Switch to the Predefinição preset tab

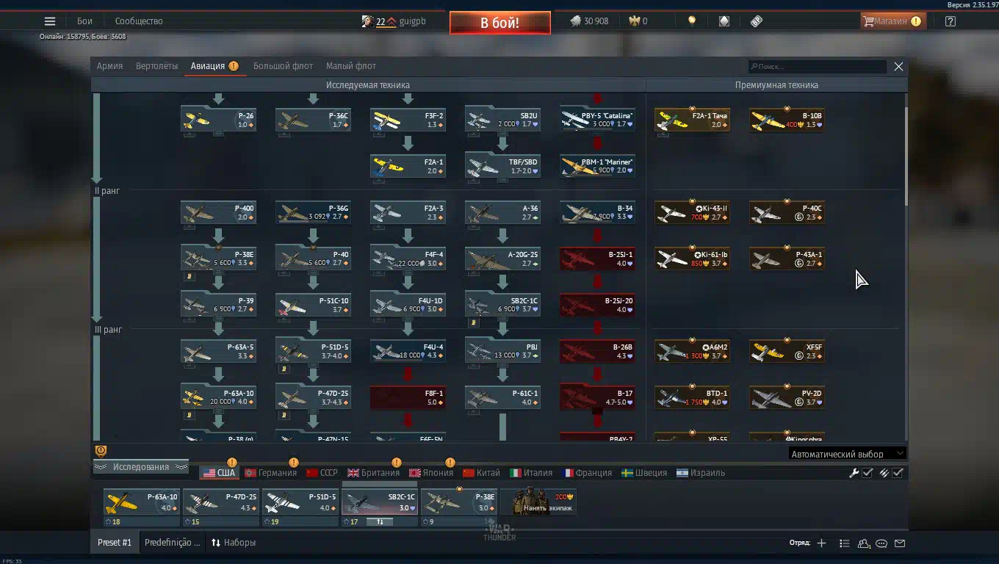(x=172, y=543)
